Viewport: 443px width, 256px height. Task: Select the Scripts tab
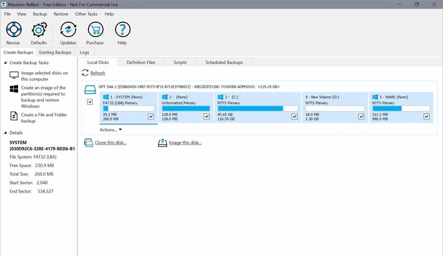(x=180, y=62)
